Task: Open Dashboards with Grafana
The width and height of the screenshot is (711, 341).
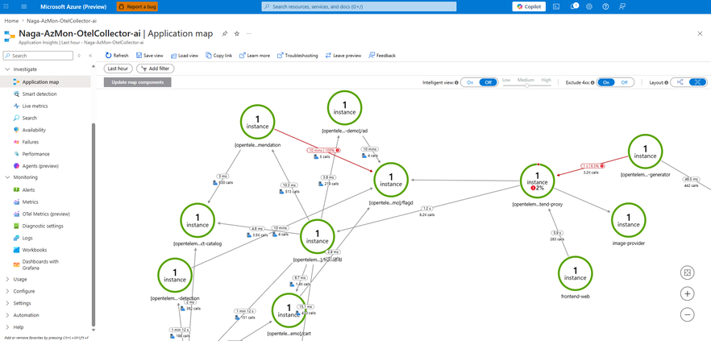Action: point(40,264)
